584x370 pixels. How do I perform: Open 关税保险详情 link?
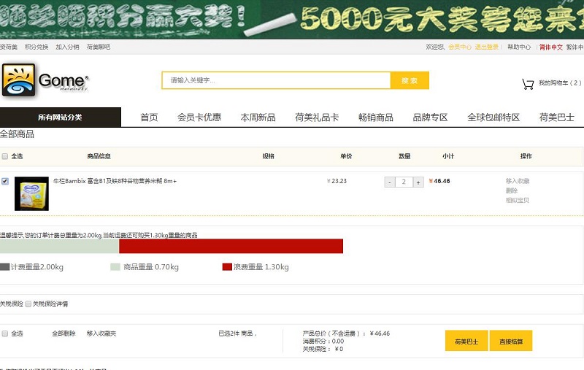(x=50, y=304)
